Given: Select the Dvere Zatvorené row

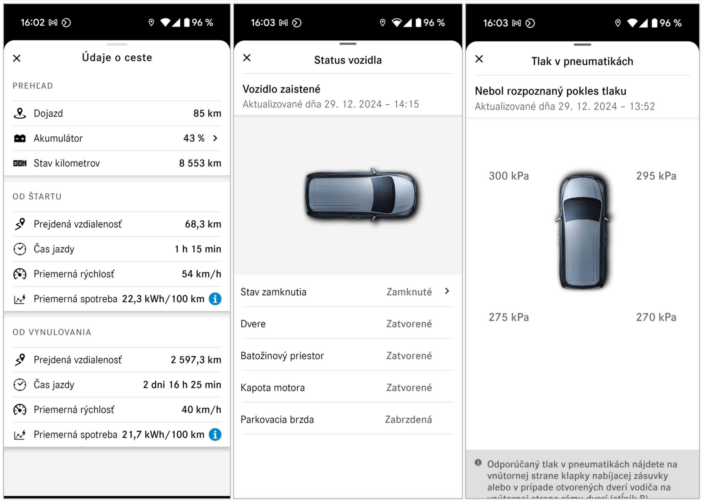Looking at the screenshot, I should pos(348,324).
